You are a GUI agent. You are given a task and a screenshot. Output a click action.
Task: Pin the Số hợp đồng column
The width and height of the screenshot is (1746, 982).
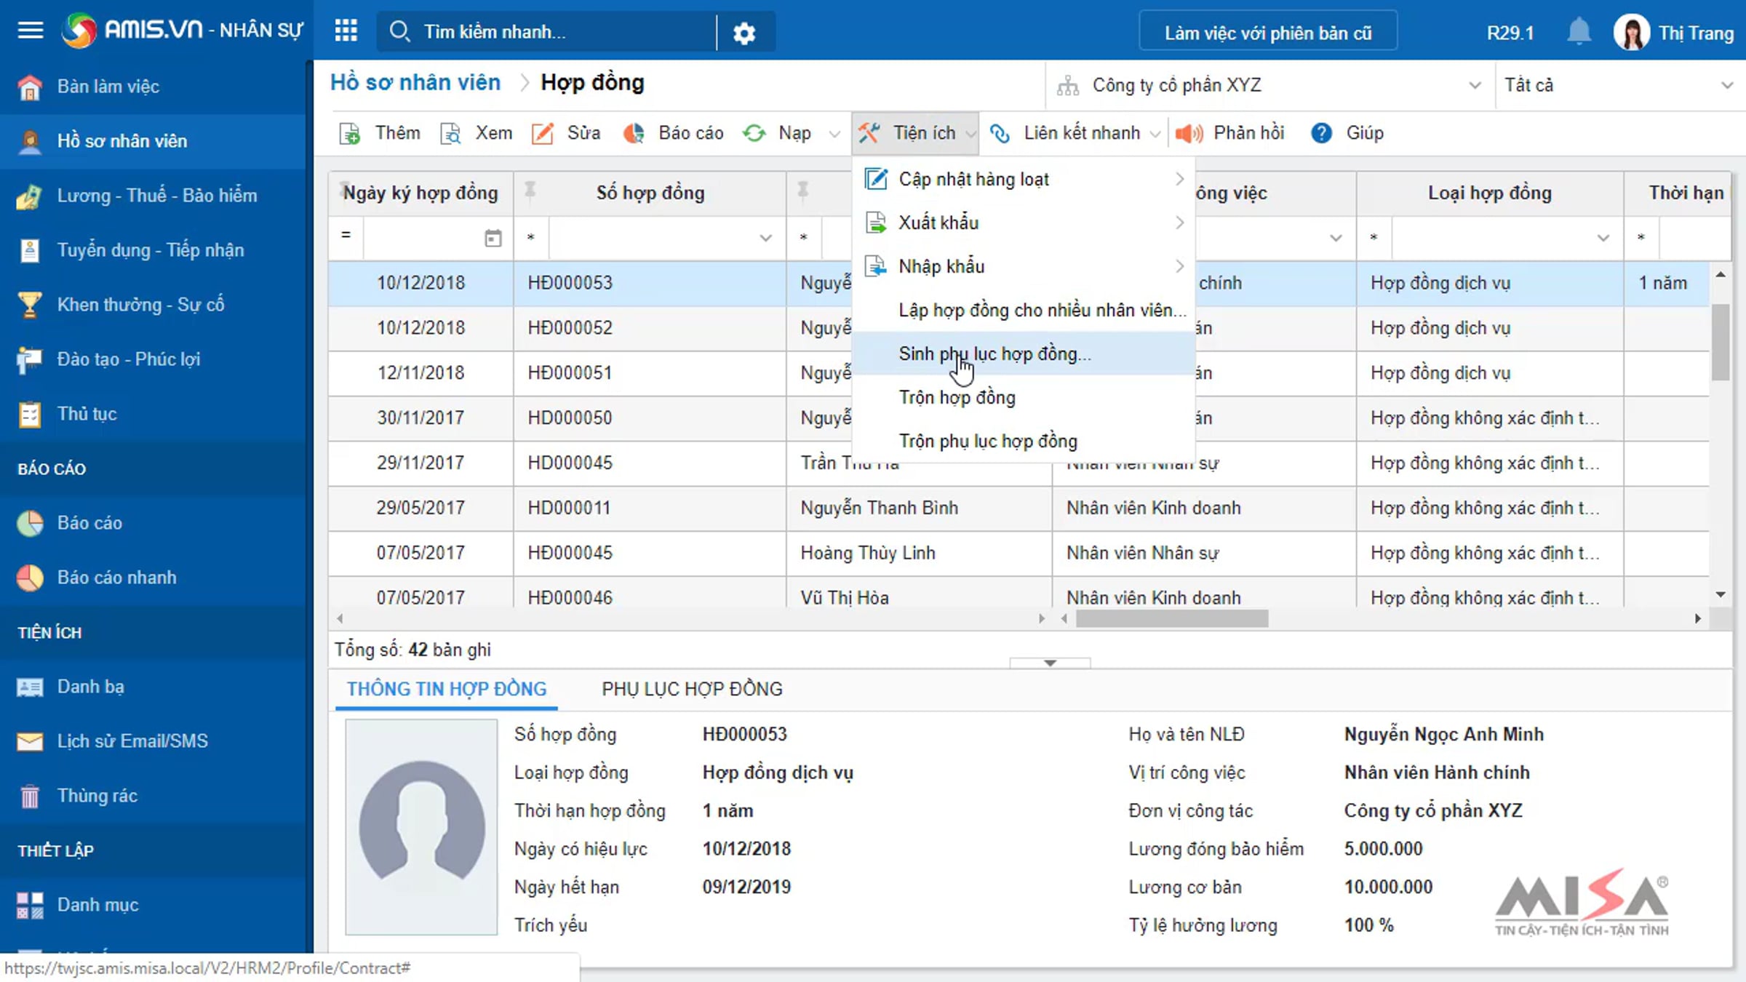point(530,190)
